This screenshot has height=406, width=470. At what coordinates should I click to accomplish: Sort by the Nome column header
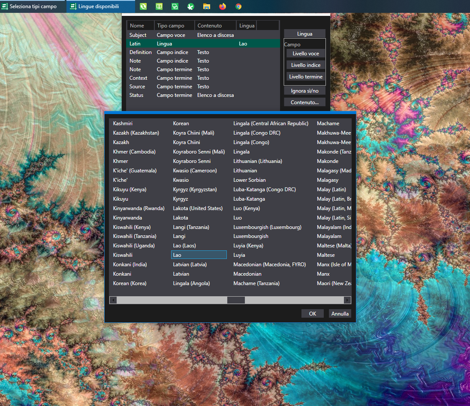[140, 25]
